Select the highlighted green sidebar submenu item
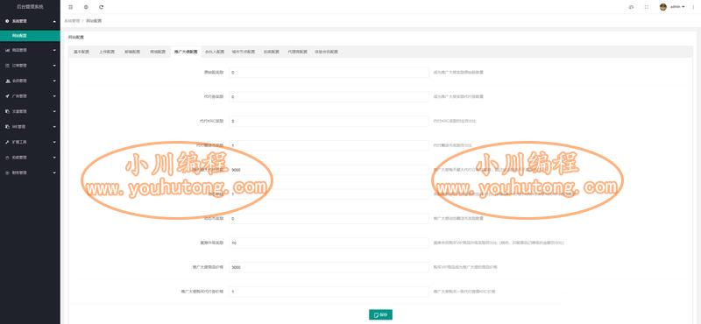Screen dimensions: 701x324 (x=30, y=36)
